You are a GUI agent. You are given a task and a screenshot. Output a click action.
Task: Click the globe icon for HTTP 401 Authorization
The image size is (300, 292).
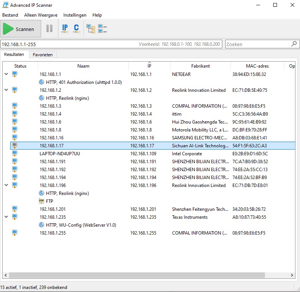42,82
